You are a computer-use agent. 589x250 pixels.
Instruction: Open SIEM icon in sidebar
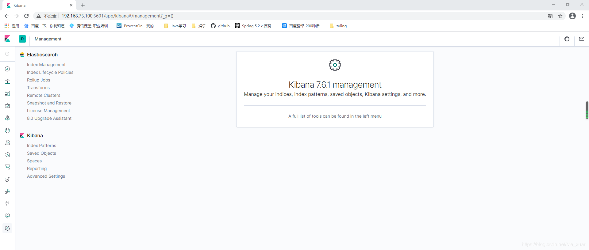7,191
